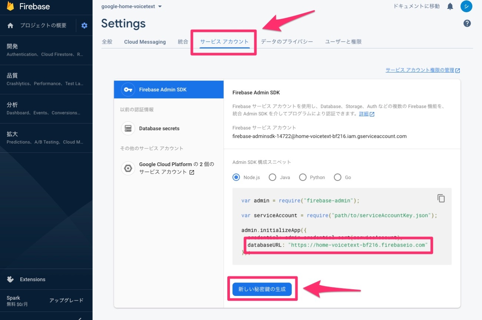This screenshot has height=320, width=482.
Task: Open the 詳細 link
Action: pyautogui.click(x=364, y=114)
